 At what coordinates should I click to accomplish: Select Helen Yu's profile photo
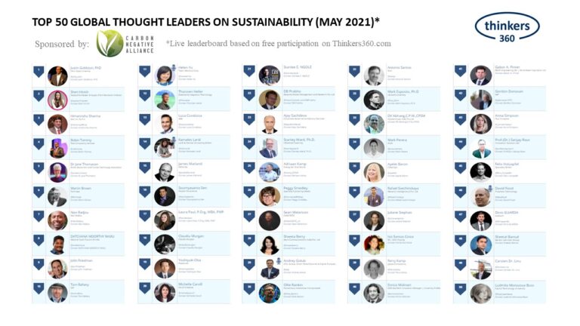click(164, 75)
